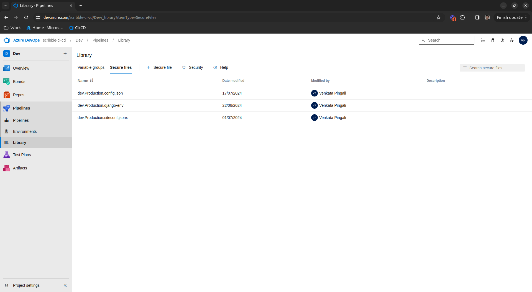Open the browser side panel icon

477,17
